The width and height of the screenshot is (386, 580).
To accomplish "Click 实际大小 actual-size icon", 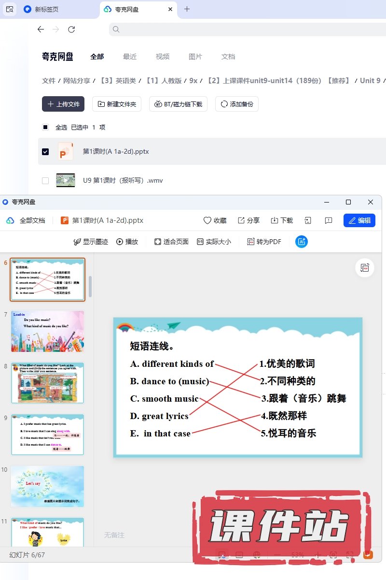I will (200, 242).
